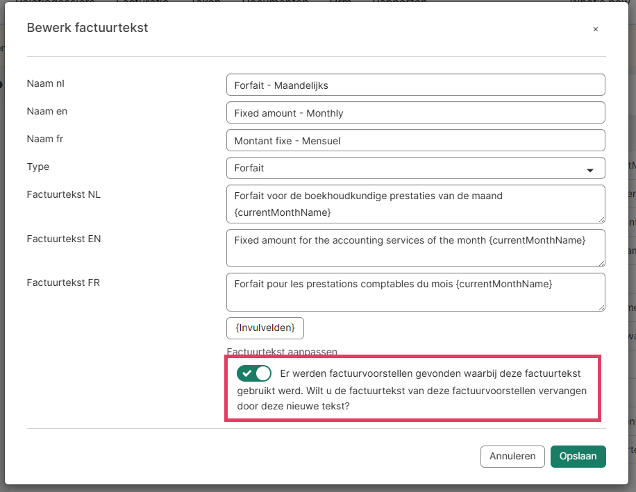Close the Bewerk factuurtekst dialog
The image size is (636, 492).
click(x=595, y=29)
